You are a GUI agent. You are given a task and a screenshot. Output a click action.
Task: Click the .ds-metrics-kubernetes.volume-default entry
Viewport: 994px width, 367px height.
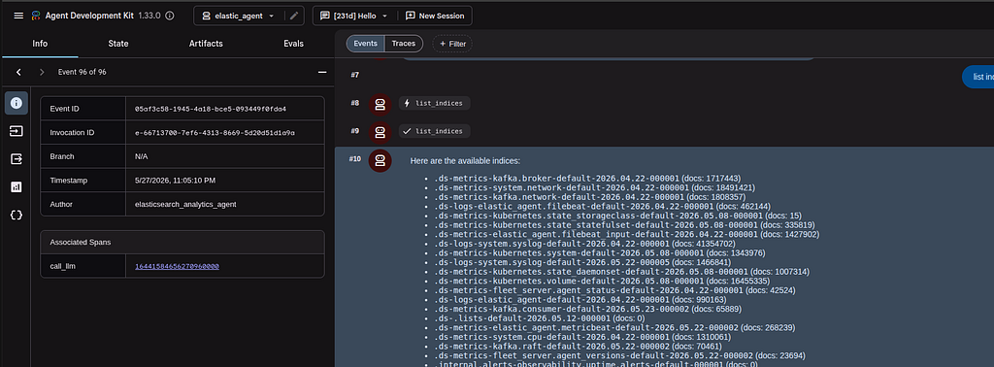click(602, 281)
